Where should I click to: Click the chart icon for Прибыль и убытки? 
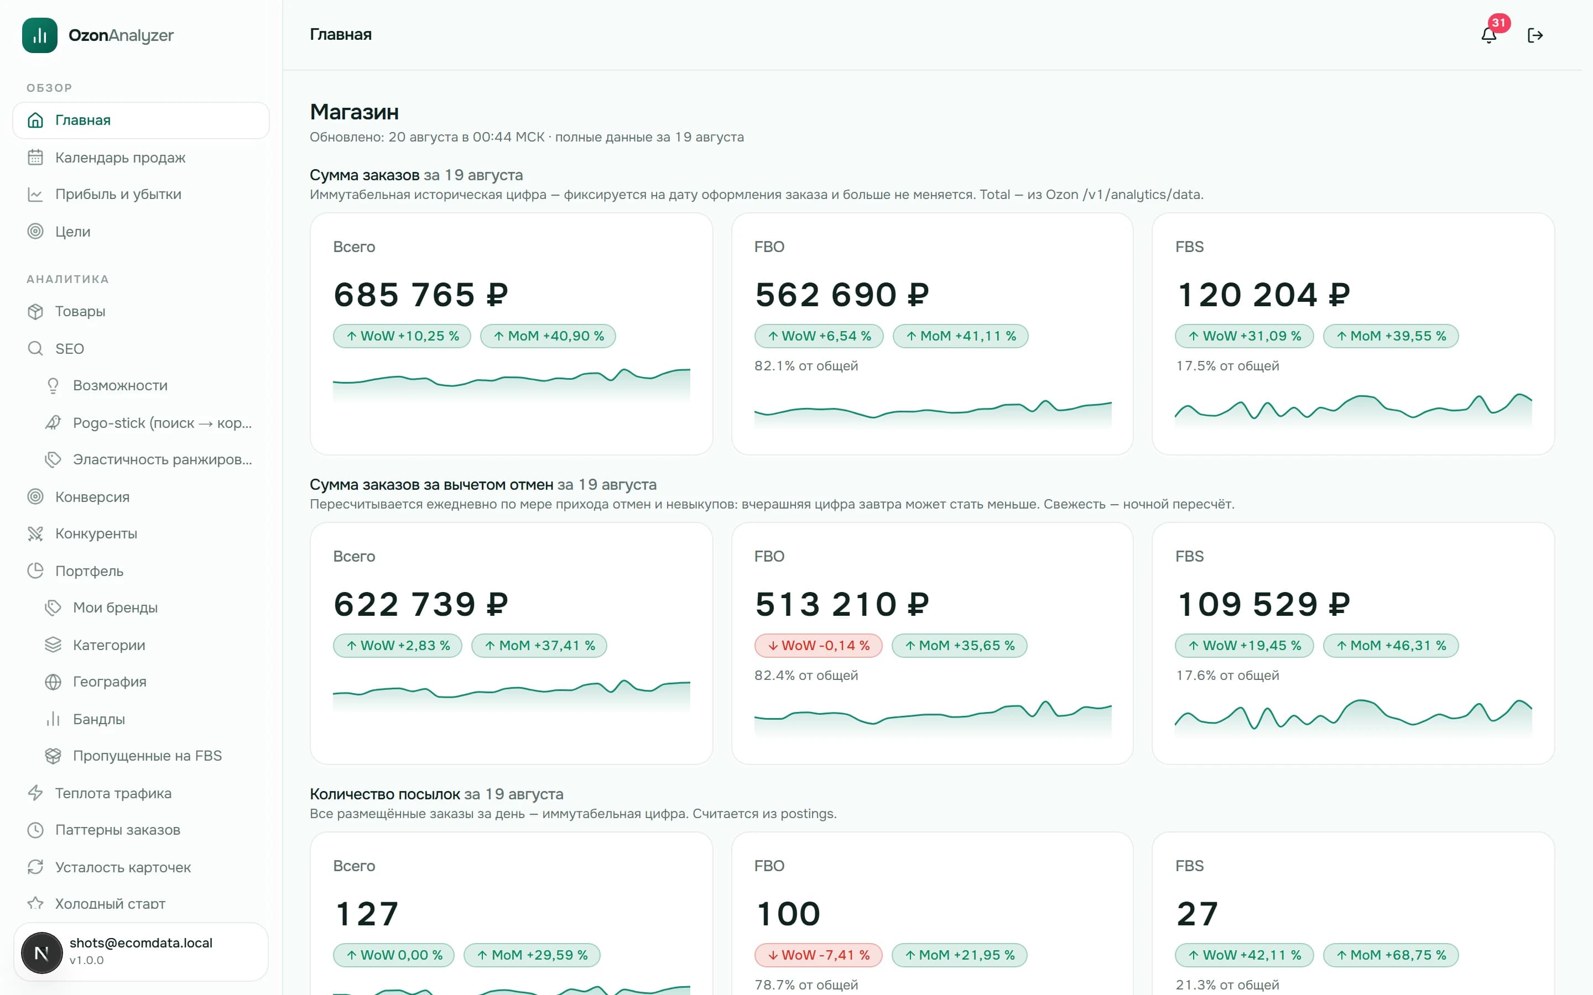pos(35,194)
